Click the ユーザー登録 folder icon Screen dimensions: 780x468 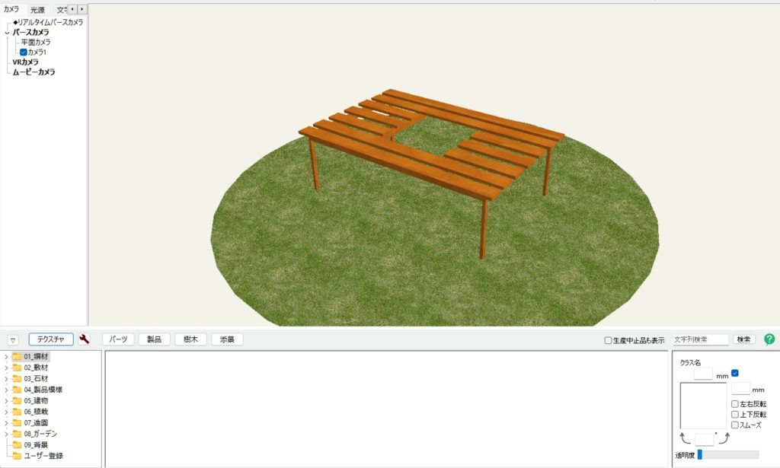pyautogui.click(x=17, y=456)
